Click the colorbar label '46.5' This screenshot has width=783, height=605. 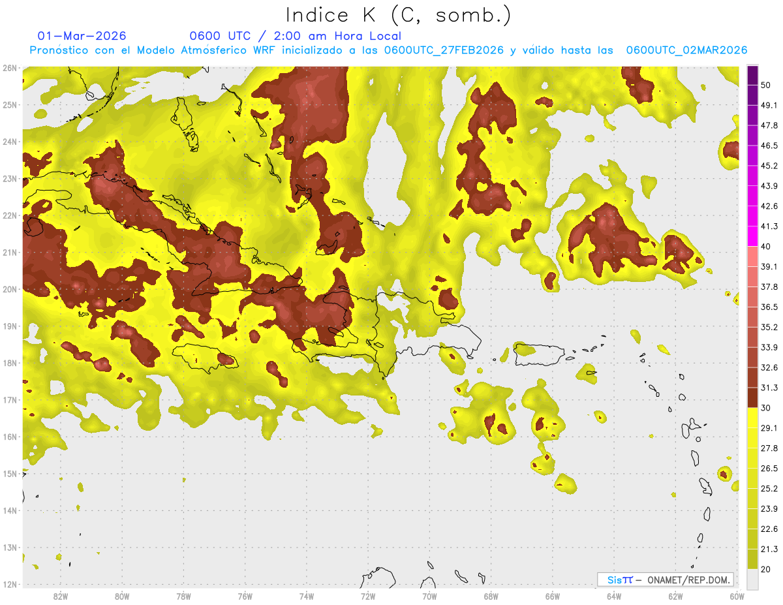769,145
